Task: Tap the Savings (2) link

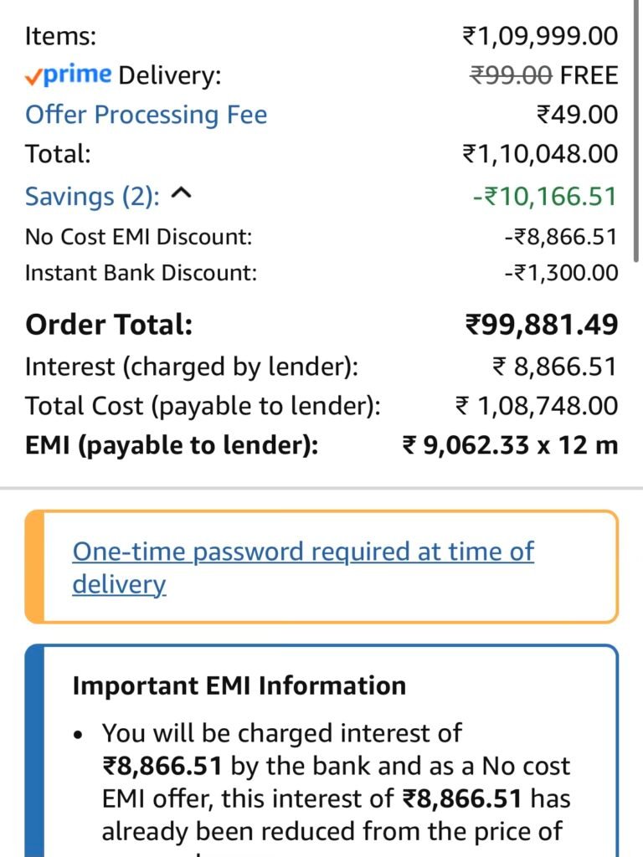Action: tap(92, 197)
